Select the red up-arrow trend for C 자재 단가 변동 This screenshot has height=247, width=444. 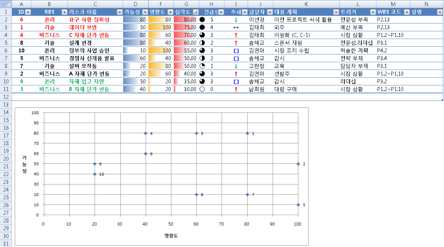(236, 35)
